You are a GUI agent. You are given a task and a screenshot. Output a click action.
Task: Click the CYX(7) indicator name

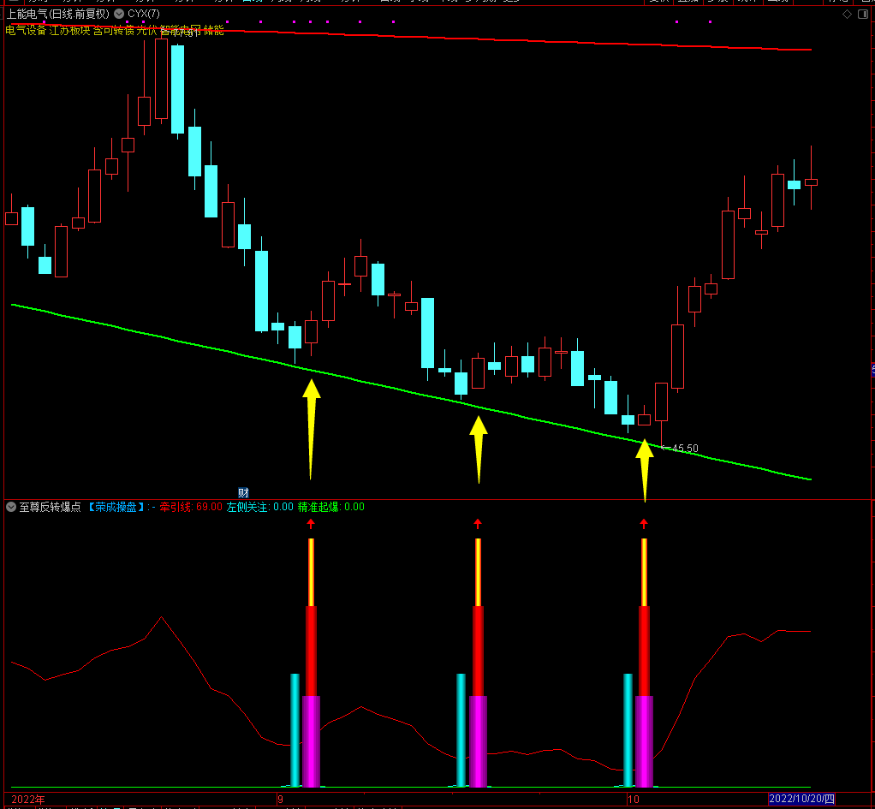click(x=144, y=14)
